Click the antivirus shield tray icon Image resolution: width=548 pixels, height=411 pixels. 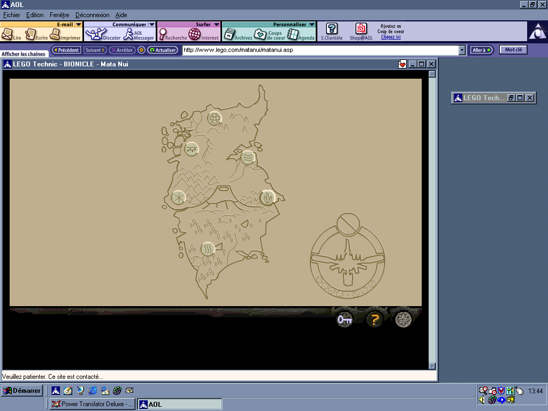point(501,390)
